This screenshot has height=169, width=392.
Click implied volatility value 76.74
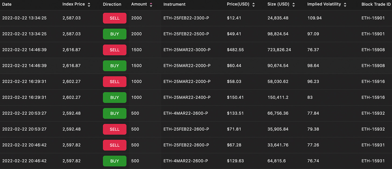(313, 161)
